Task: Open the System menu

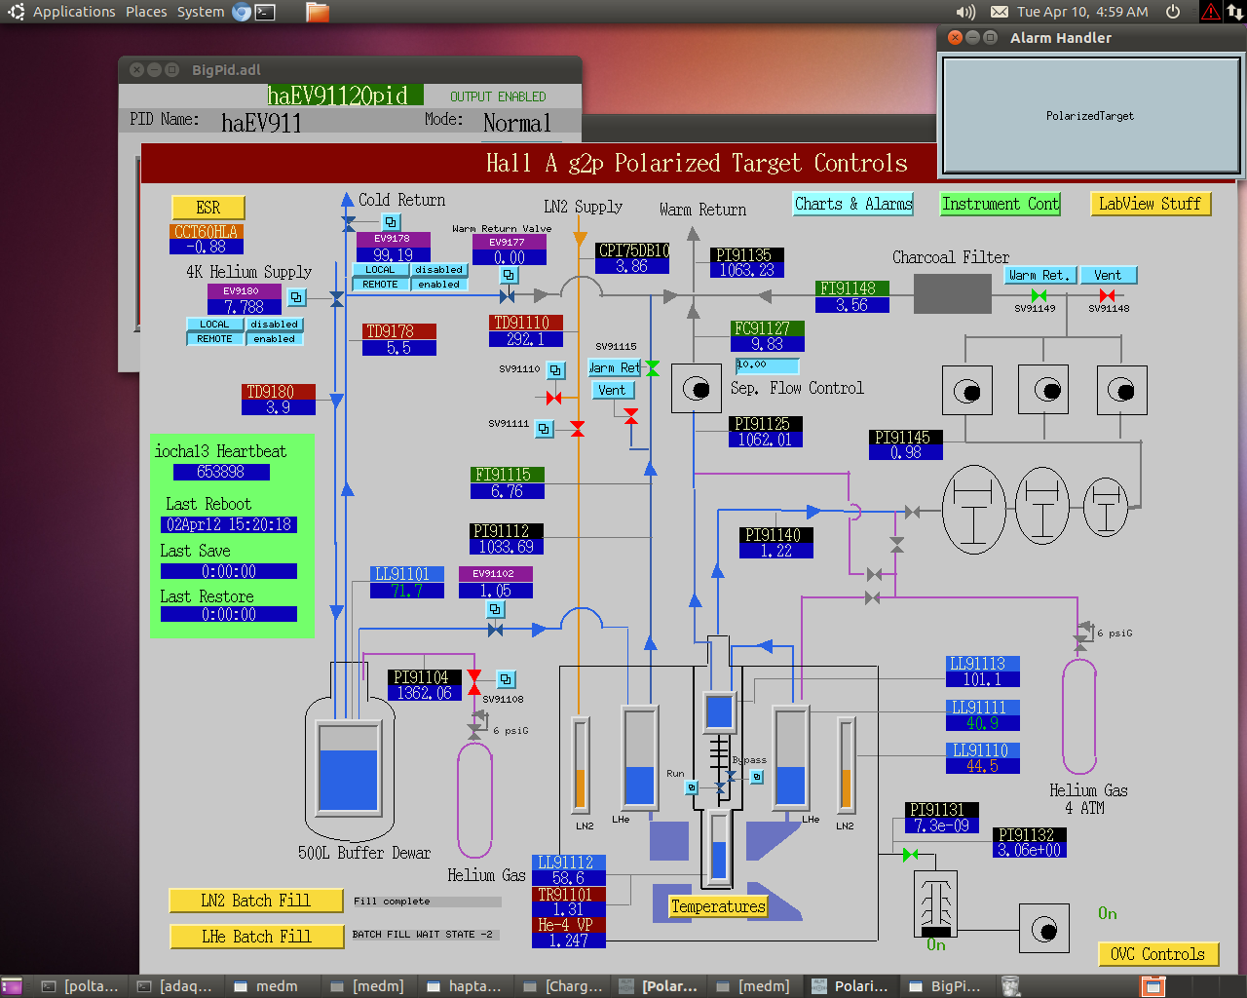Action: pos(201,12)
